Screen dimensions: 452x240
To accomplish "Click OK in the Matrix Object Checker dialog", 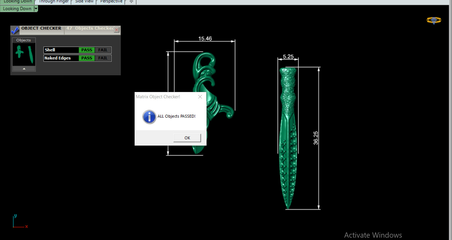I will coord(187,138).
